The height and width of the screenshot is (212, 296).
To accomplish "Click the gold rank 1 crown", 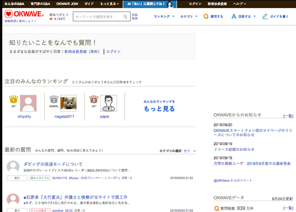I will tap(14, 99).
